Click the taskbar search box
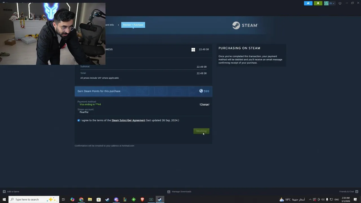This screenshot has width=361, height=203. 34,200
